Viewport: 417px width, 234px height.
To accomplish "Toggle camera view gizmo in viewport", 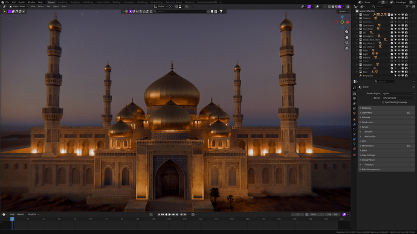I will [x=347, y=43].
